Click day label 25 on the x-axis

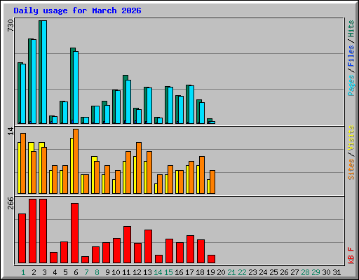pos(273,272)
